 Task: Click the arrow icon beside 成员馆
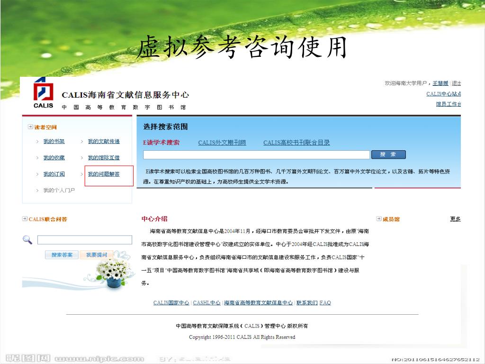tap(378, 218)
